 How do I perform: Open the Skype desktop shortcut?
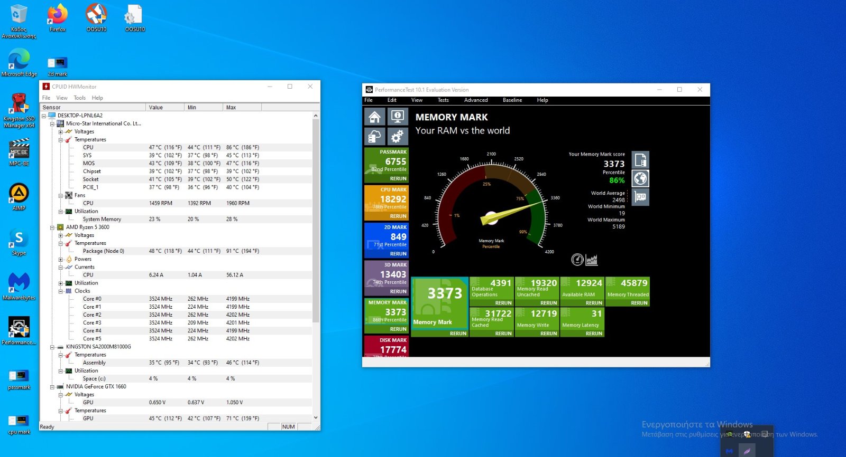click(19, 242)
